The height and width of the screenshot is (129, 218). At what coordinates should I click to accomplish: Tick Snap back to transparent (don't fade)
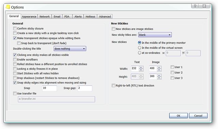click(x=19, y=43)
